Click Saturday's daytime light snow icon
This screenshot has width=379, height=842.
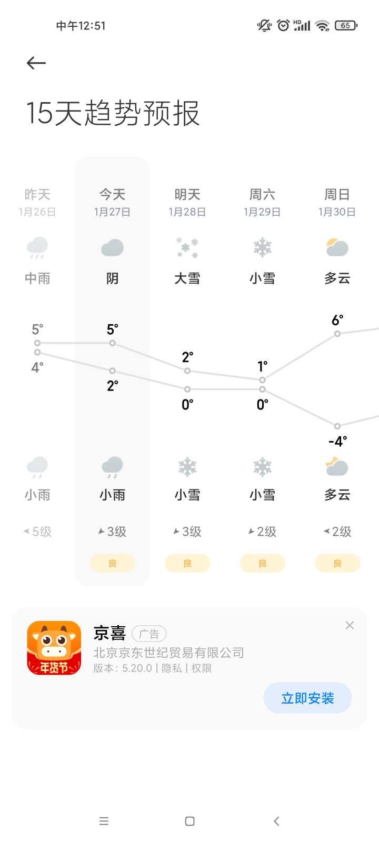262,247
